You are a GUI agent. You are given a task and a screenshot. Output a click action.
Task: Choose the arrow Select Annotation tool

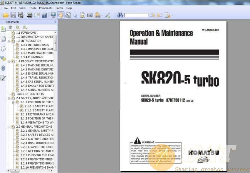pyautogui.click(x=75, y=15)
